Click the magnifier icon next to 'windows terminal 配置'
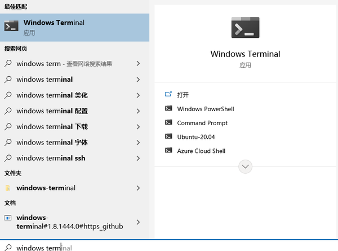The image size is (338, 251). coord(8,111)
